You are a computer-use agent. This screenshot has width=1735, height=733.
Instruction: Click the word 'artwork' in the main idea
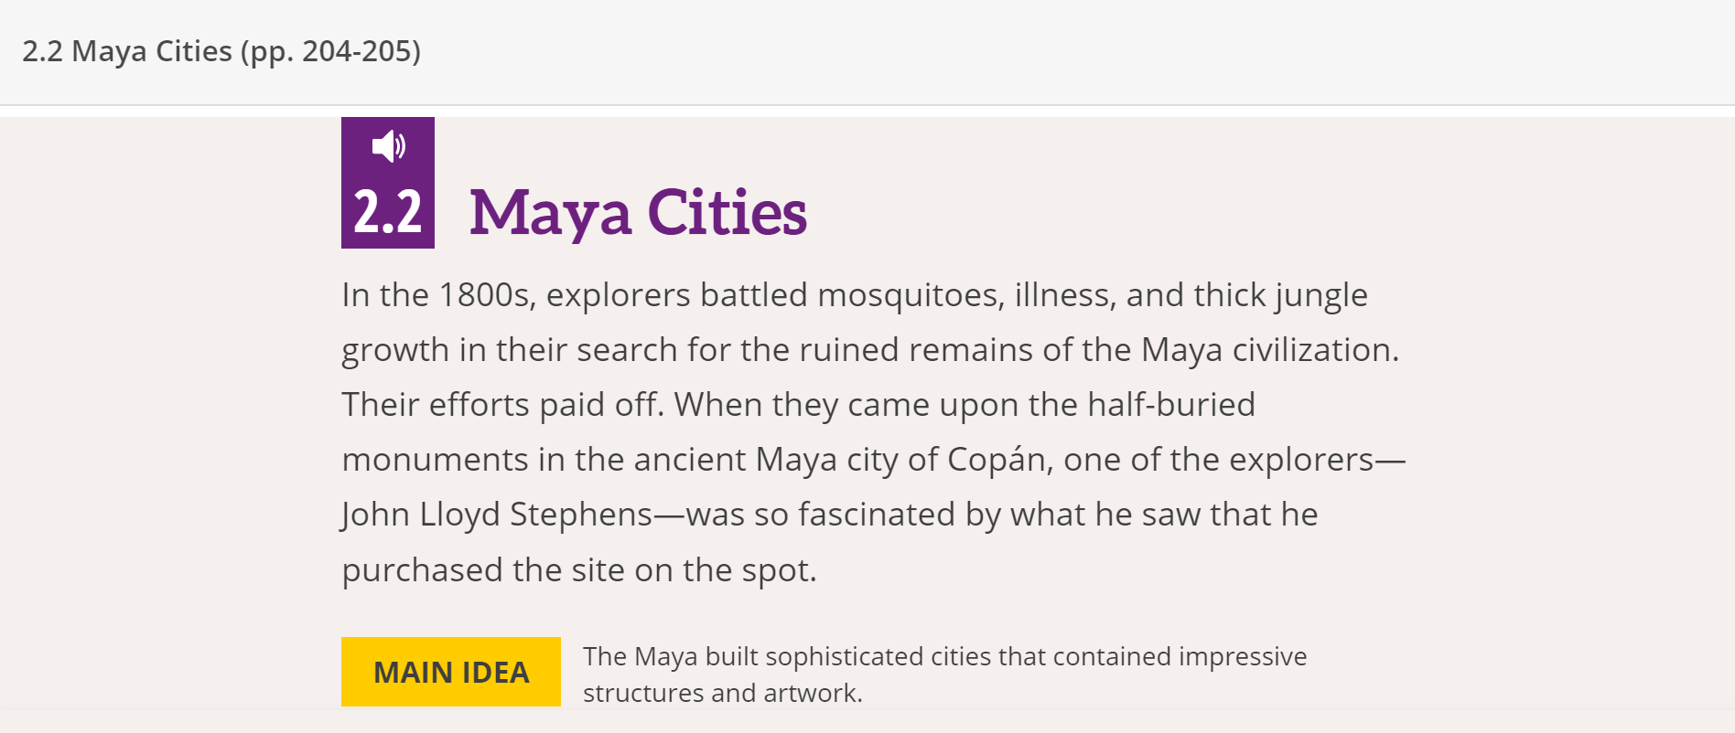tap(813, 694)
